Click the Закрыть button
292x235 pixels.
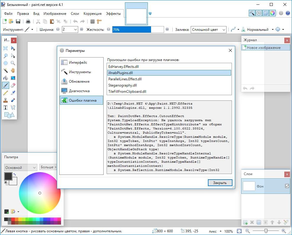coord(220,183)
